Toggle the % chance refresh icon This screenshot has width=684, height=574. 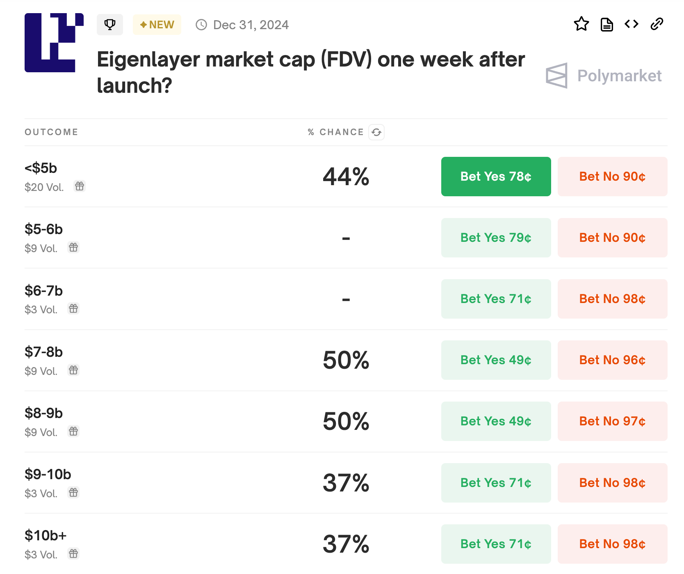(x=376, y=132)
